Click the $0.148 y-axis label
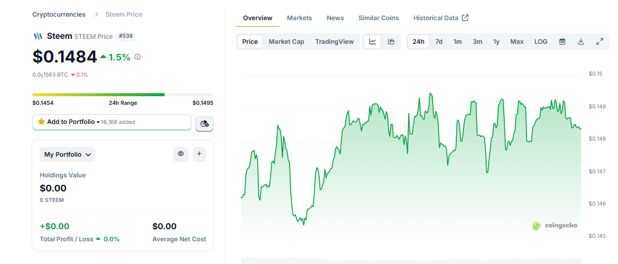Screen dimensions: 618x264 pos(597,139)
